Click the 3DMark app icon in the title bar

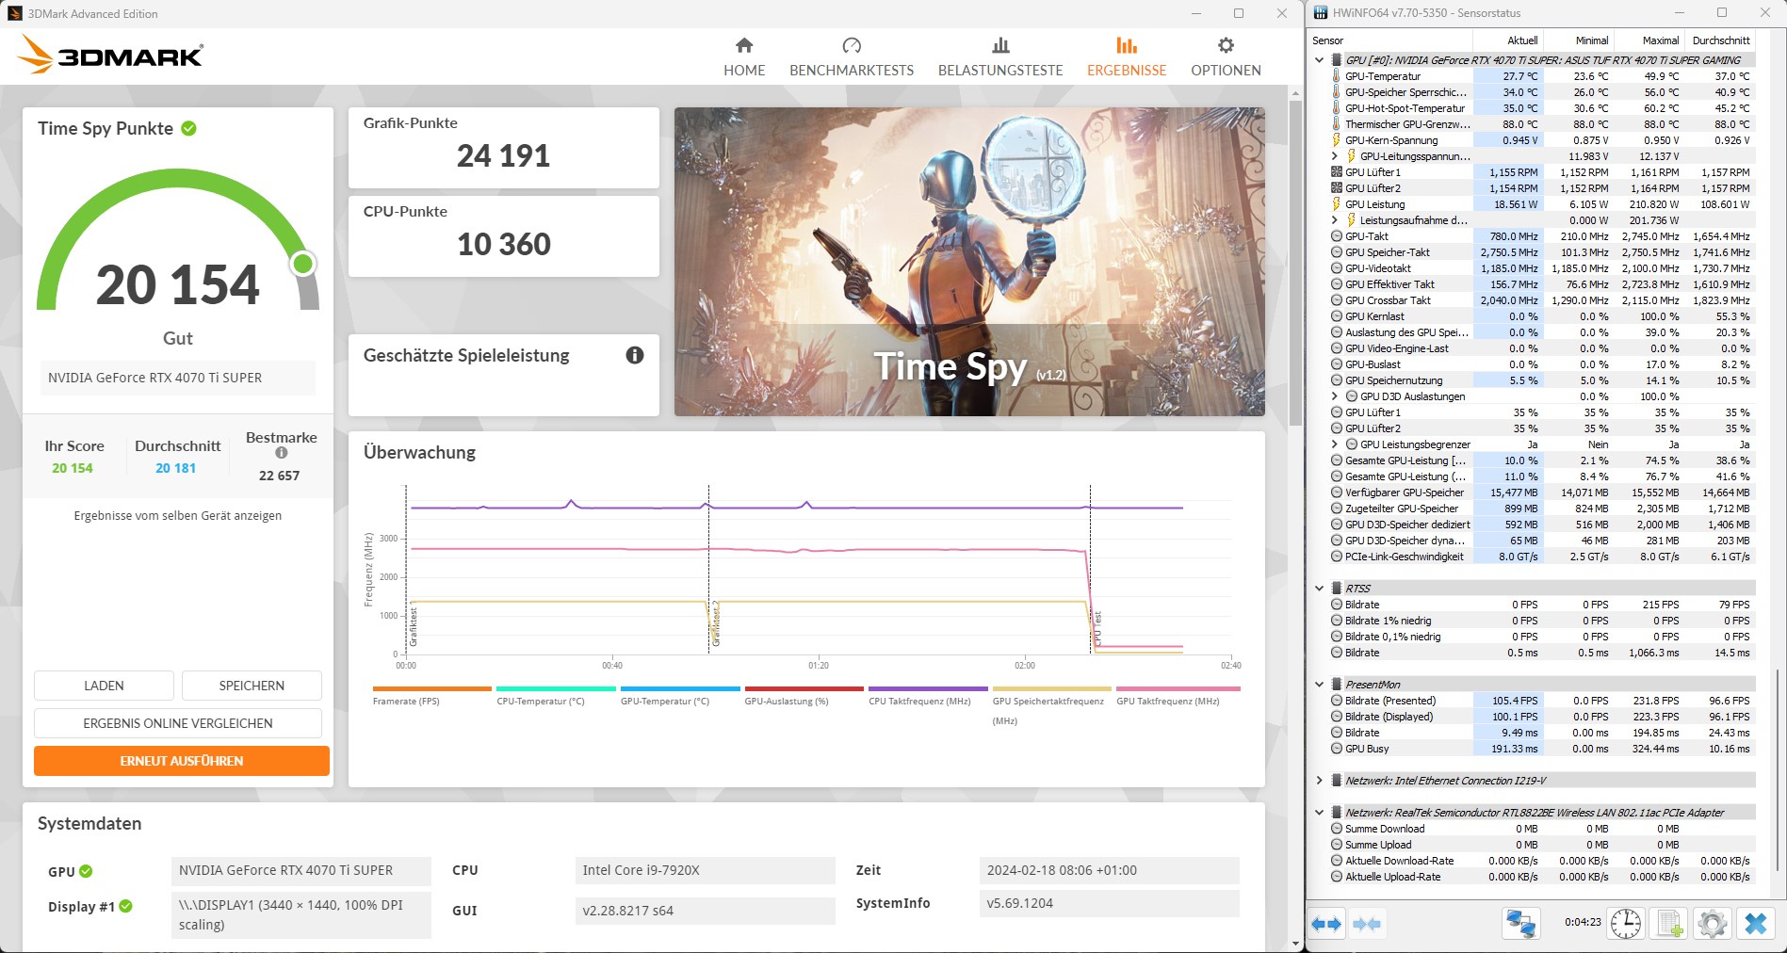pyautogui.click(x=15, y=13)
